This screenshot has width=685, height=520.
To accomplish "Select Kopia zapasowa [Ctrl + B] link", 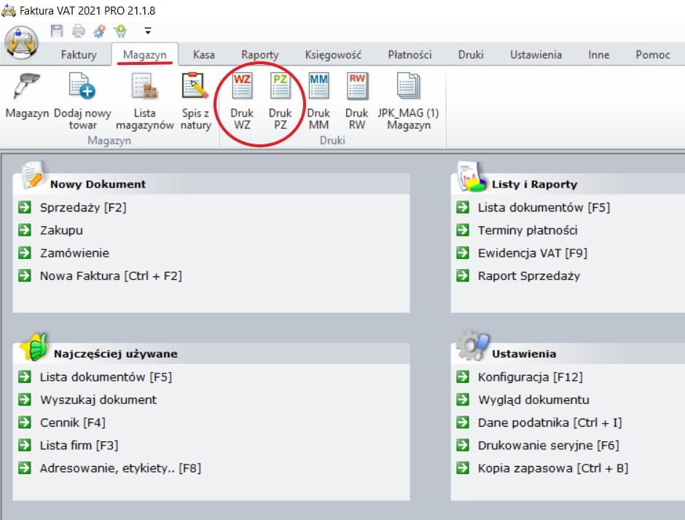I will click(x=552, y=468).
